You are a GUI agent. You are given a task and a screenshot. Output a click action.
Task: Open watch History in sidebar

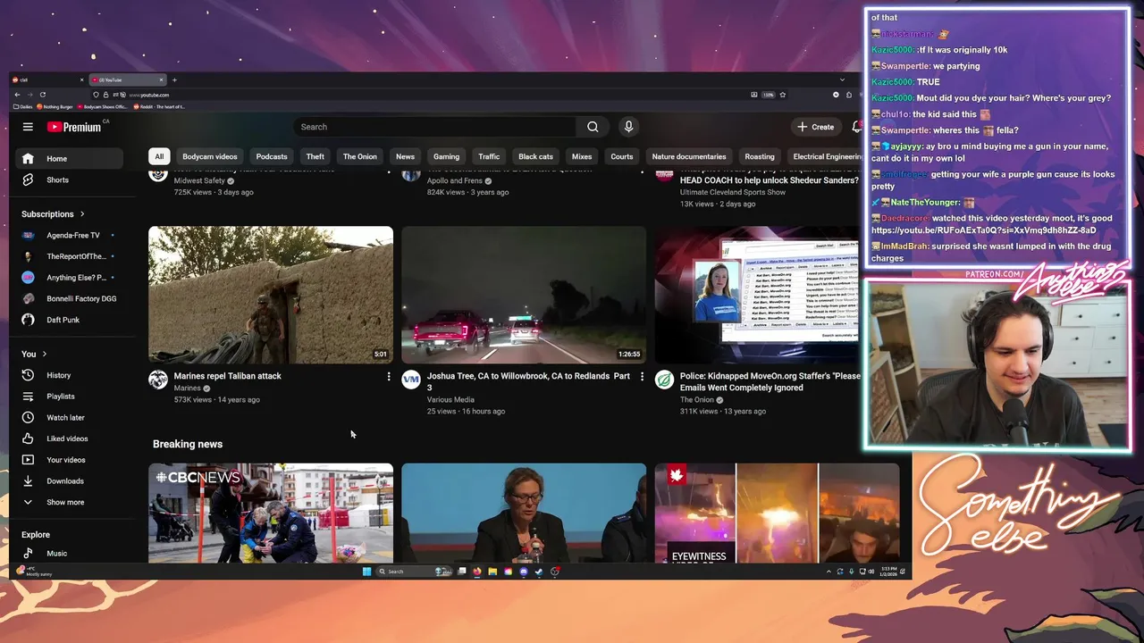pos(70,375)
